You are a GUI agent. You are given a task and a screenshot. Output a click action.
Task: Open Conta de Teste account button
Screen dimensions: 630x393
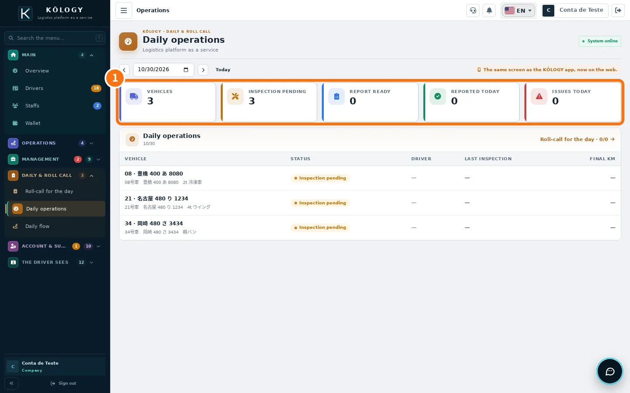pyautogui.click(x=574, y=10)
